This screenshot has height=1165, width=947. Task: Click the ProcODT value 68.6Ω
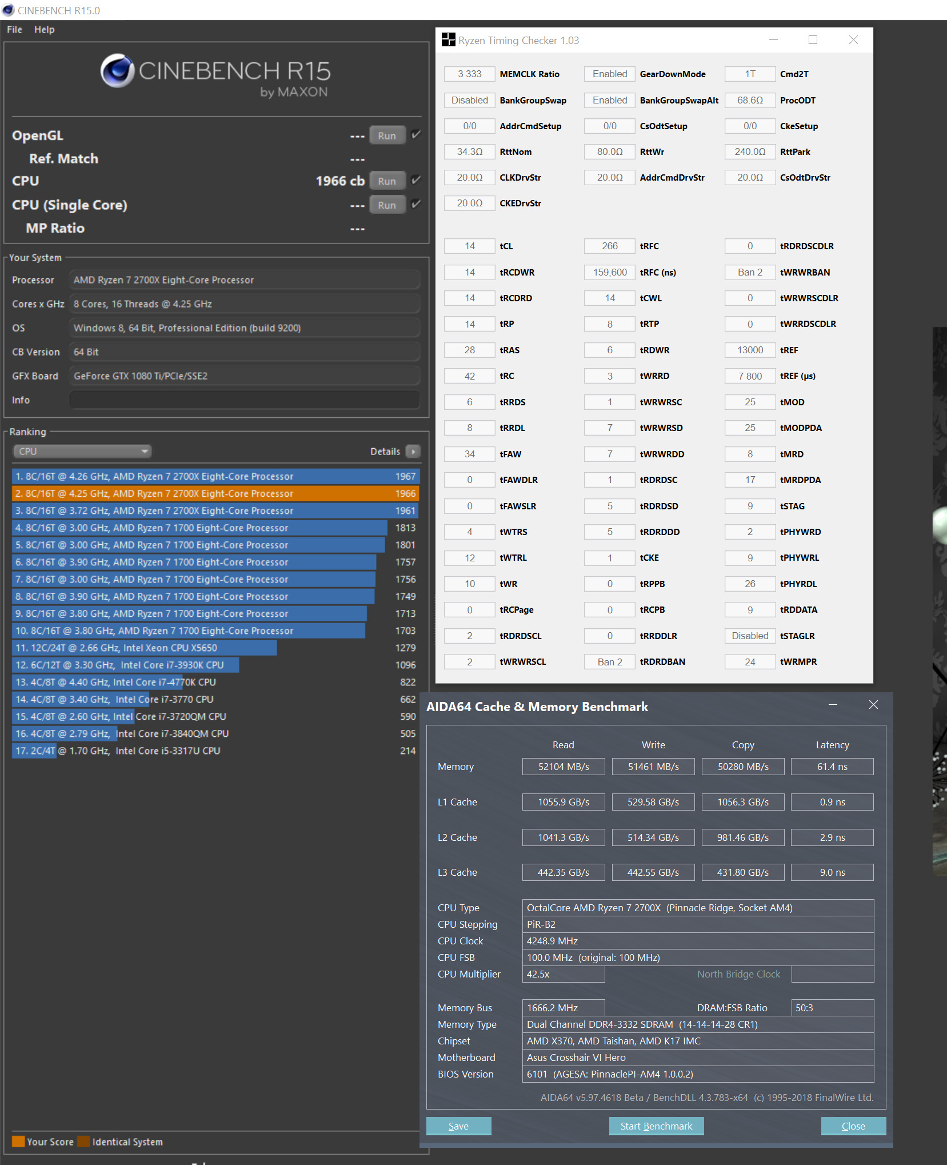point(750,100)
